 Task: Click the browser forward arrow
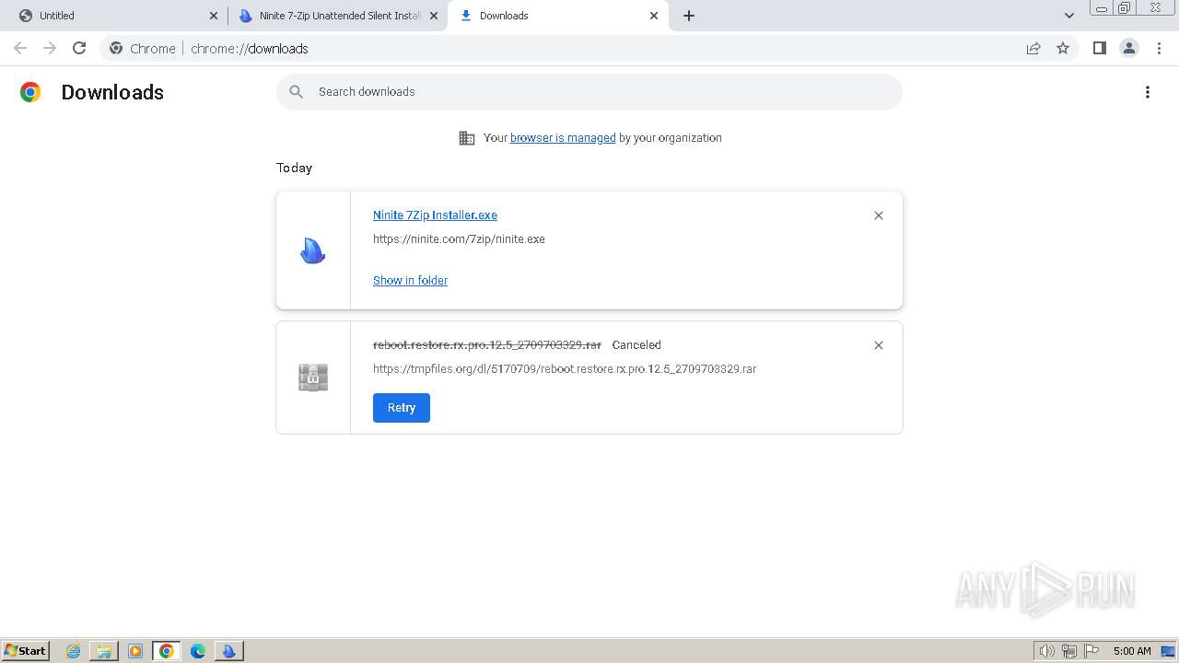pyautogui.click(x=50, y=48)
